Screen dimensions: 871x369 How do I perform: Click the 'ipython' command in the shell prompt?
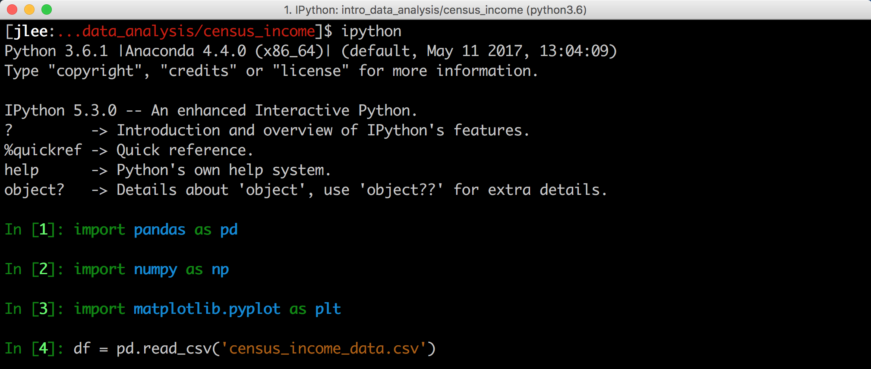(371, 31)
